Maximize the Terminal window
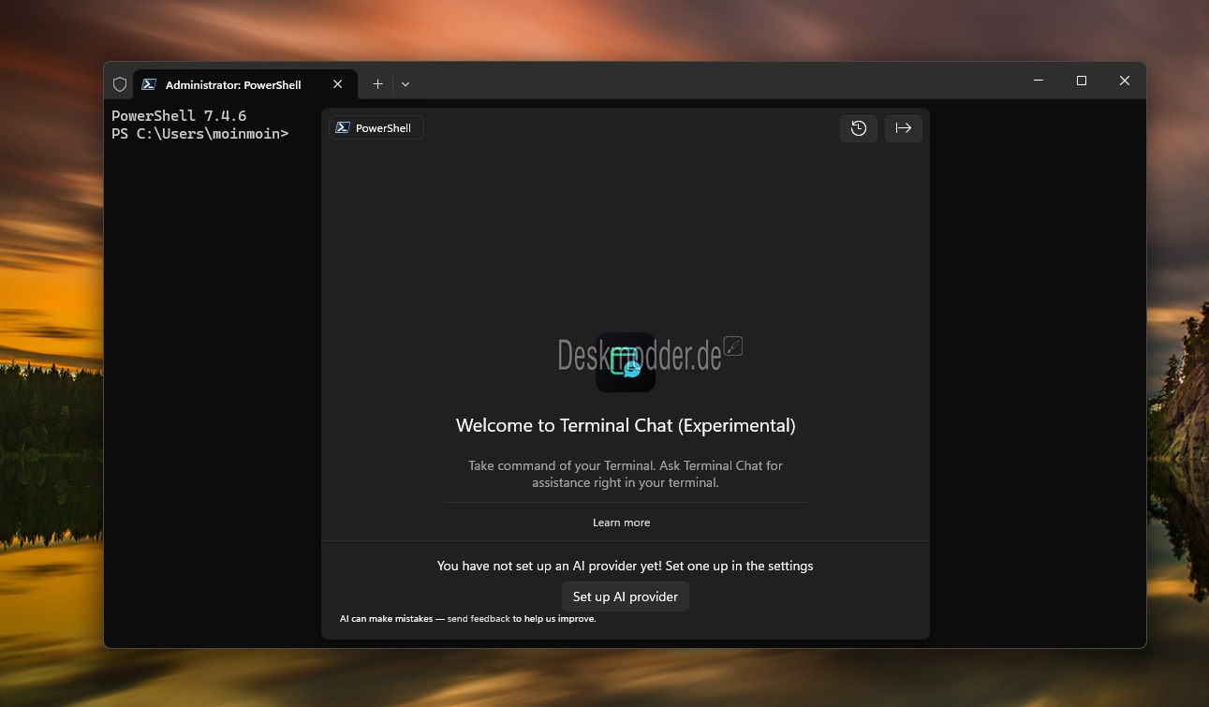This screenshot has height=707, width=1209. [1082, 81]
